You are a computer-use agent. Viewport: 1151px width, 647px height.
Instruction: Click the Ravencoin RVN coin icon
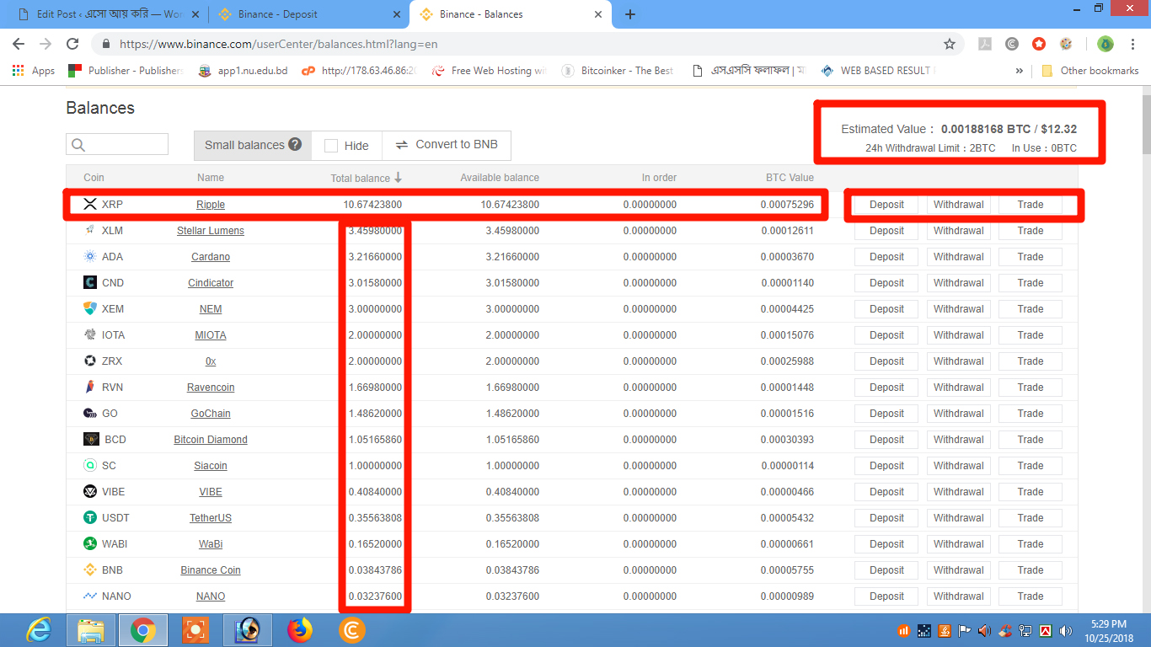[90, 387]
